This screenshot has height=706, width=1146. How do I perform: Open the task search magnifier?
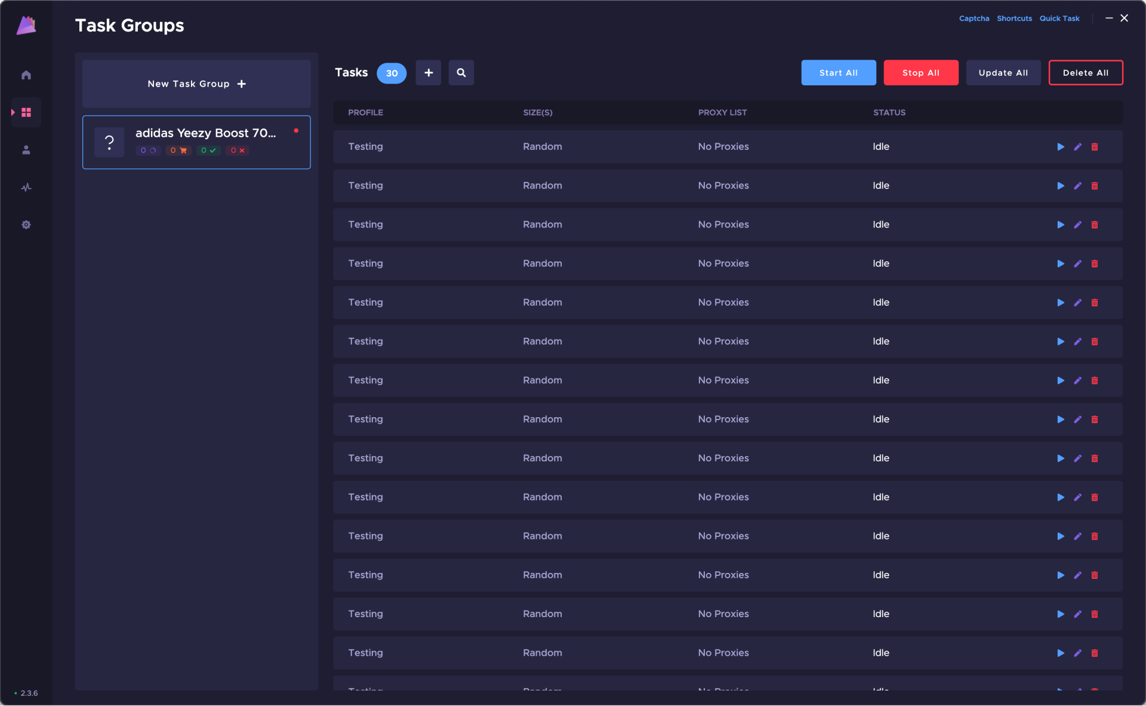461,73
